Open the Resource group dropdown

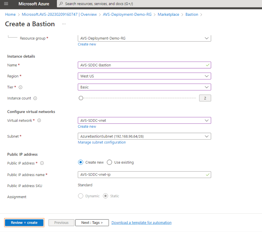[x=144, y=38]
